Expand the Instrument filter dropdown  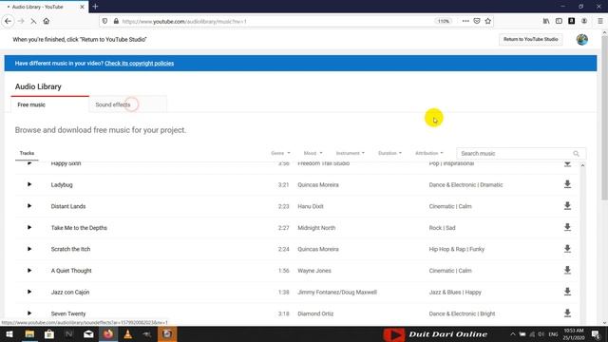pyautogui.click(x=350, y=153)
